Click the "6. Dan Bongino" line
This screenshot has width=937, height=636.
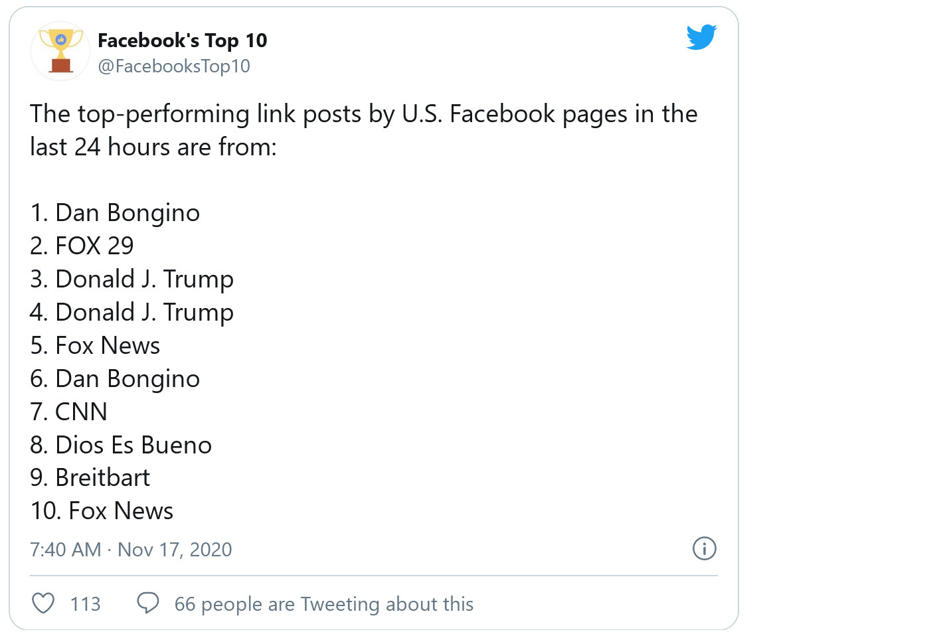[115, 379]
